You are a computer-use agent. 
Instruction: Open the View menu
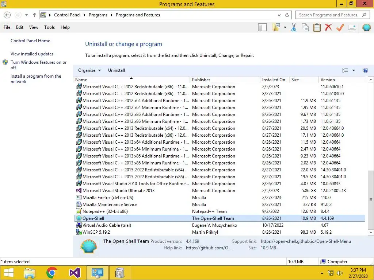click(34, 27)
